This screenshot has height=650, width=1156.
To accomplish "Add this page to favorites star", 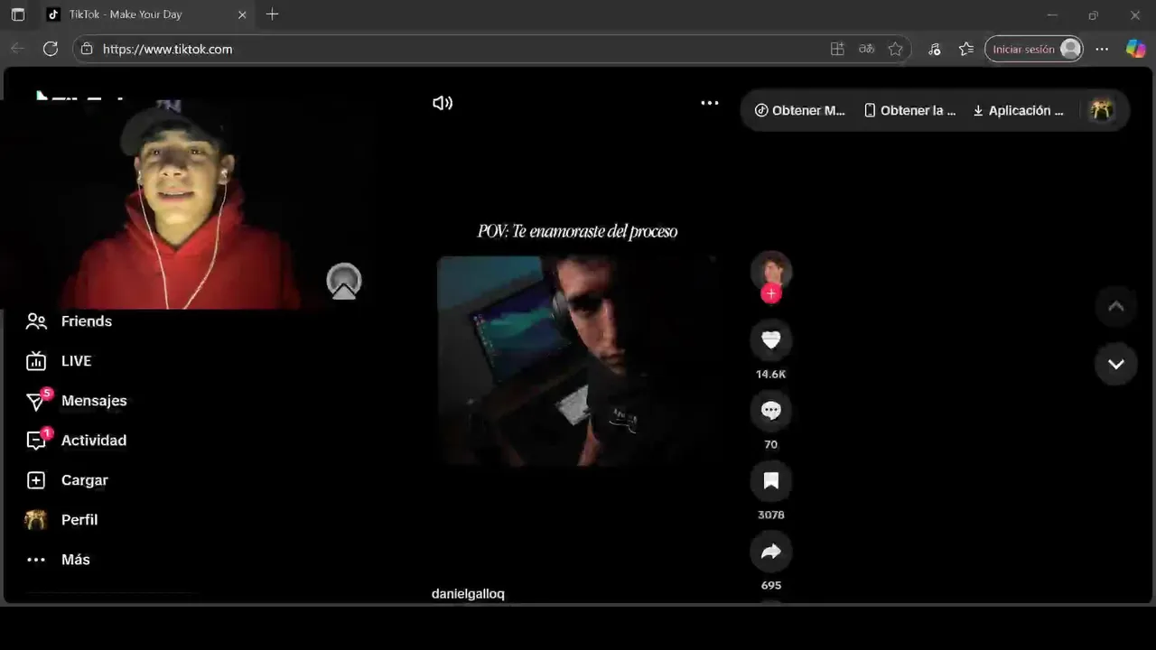I will [x=896, y=49].
